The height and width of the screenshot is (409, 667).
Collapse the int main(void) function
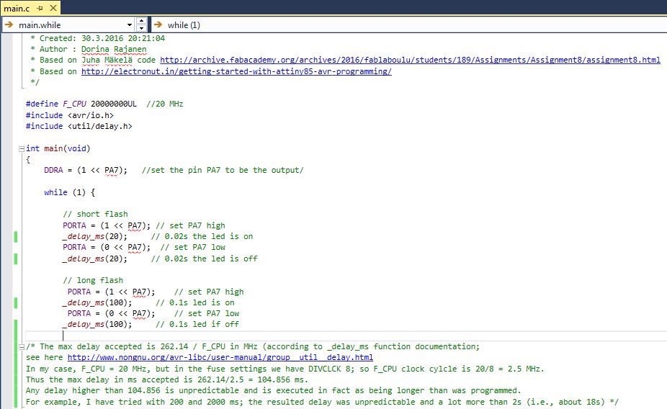(22, 149)
